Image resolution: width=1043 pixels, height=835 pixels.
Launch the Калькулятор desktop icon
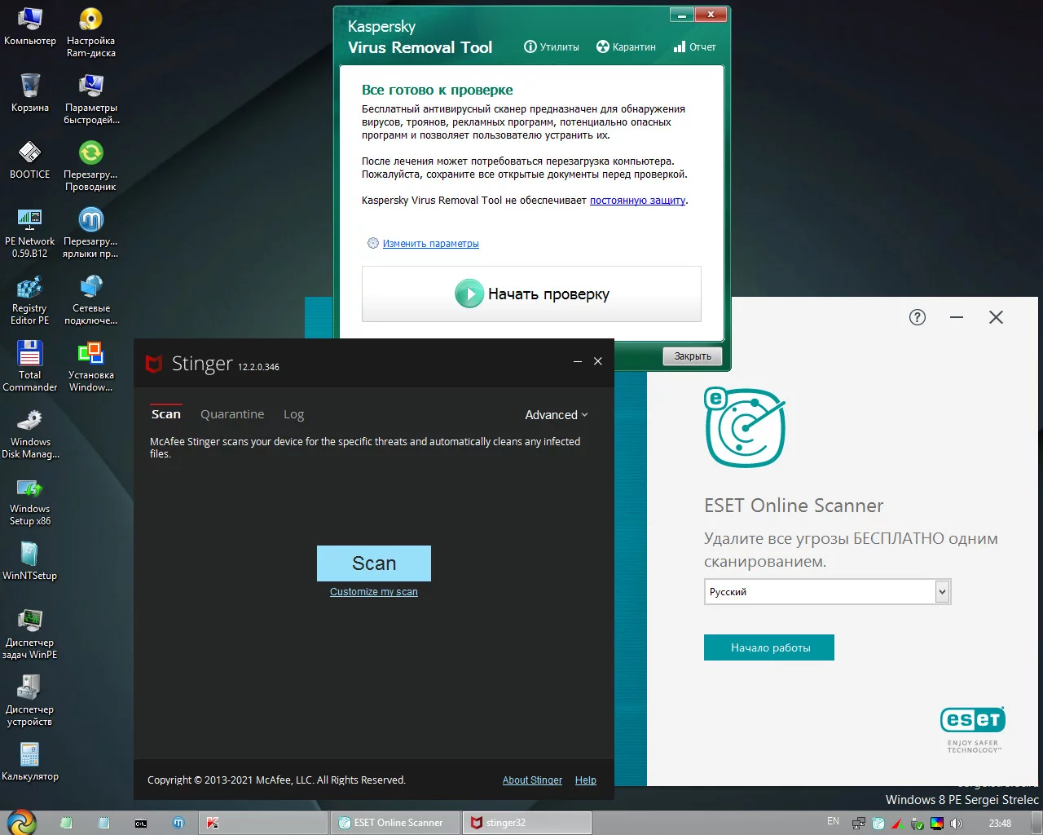(30, 762)
